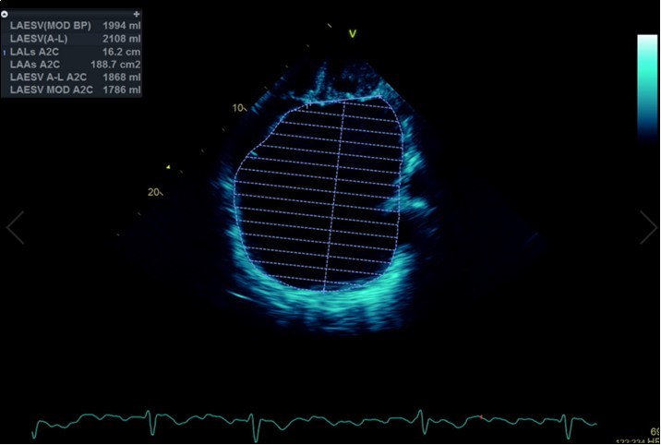Advance to next image with right arrow
This screenshot has height=445, width=661.
point(648,227)
